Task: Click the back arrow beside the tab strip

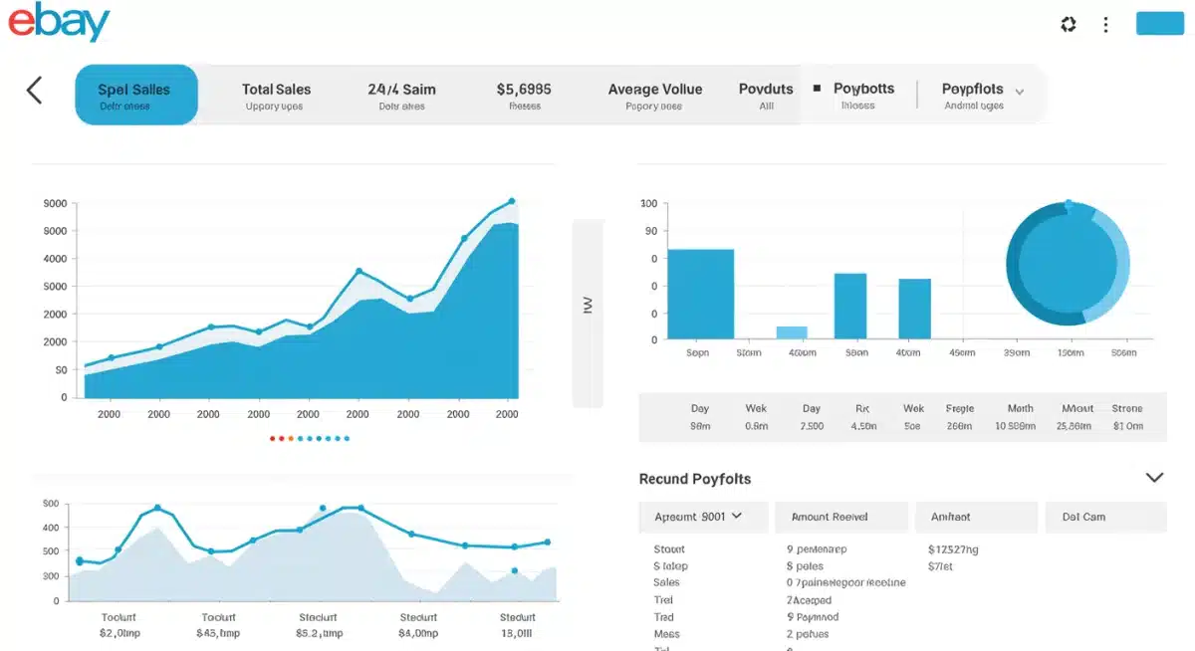Action: 34,90
